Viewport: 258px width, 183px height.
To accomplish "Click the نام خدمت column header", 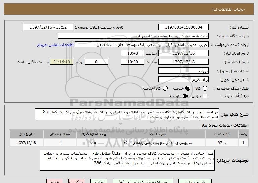I will [x=157, y=134].
